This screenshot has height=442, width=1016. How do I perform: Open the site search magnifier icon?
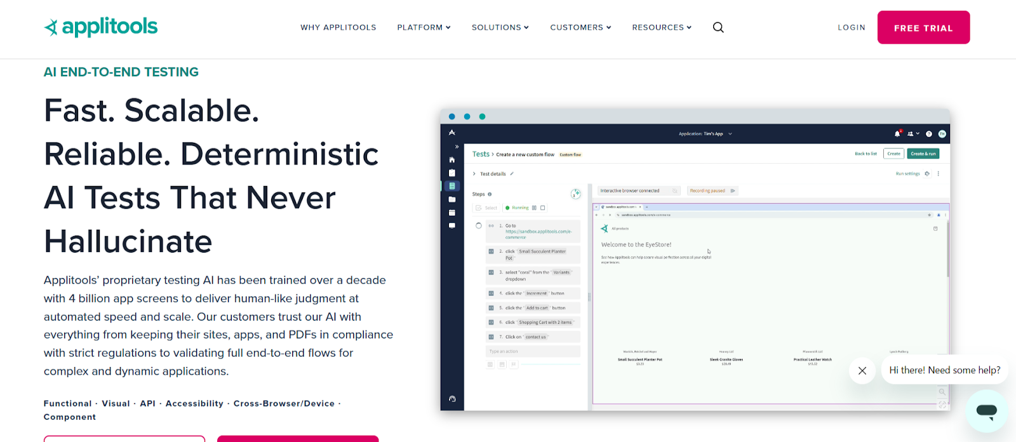point(718,27)
